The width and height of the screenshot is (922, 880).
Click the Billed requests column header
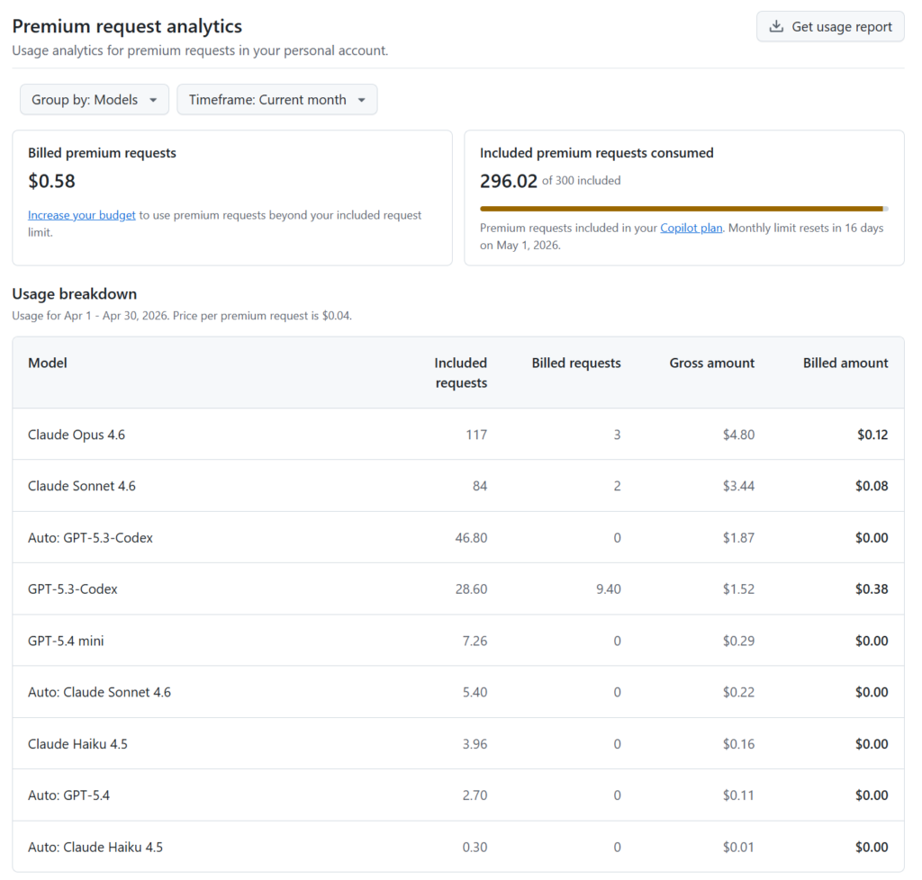point(575,363)
